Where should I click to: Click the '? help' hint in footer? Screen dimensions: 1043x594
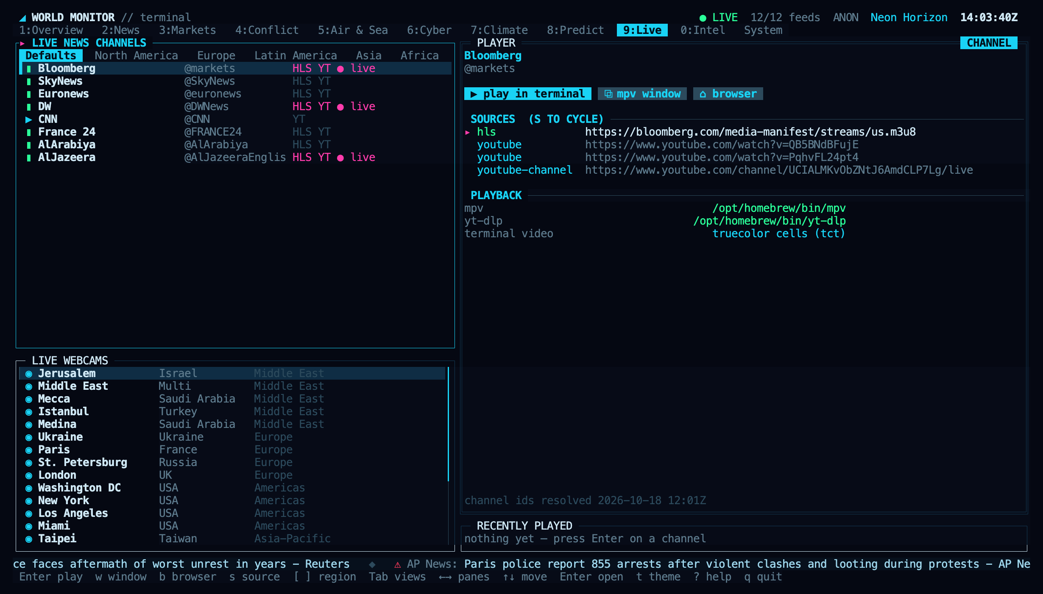[x=712, y=577]
